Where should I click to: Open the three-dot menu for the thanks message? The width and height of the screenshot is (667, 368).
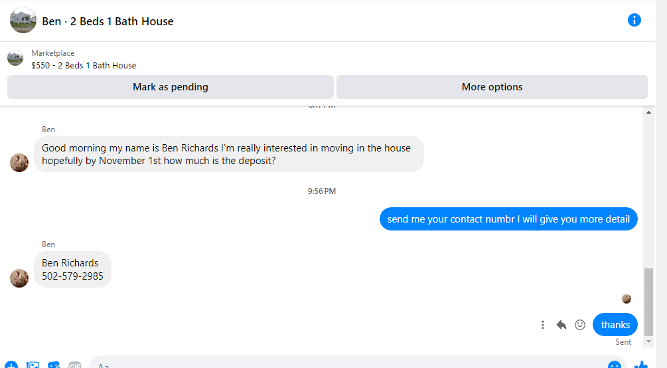[543, 325]
